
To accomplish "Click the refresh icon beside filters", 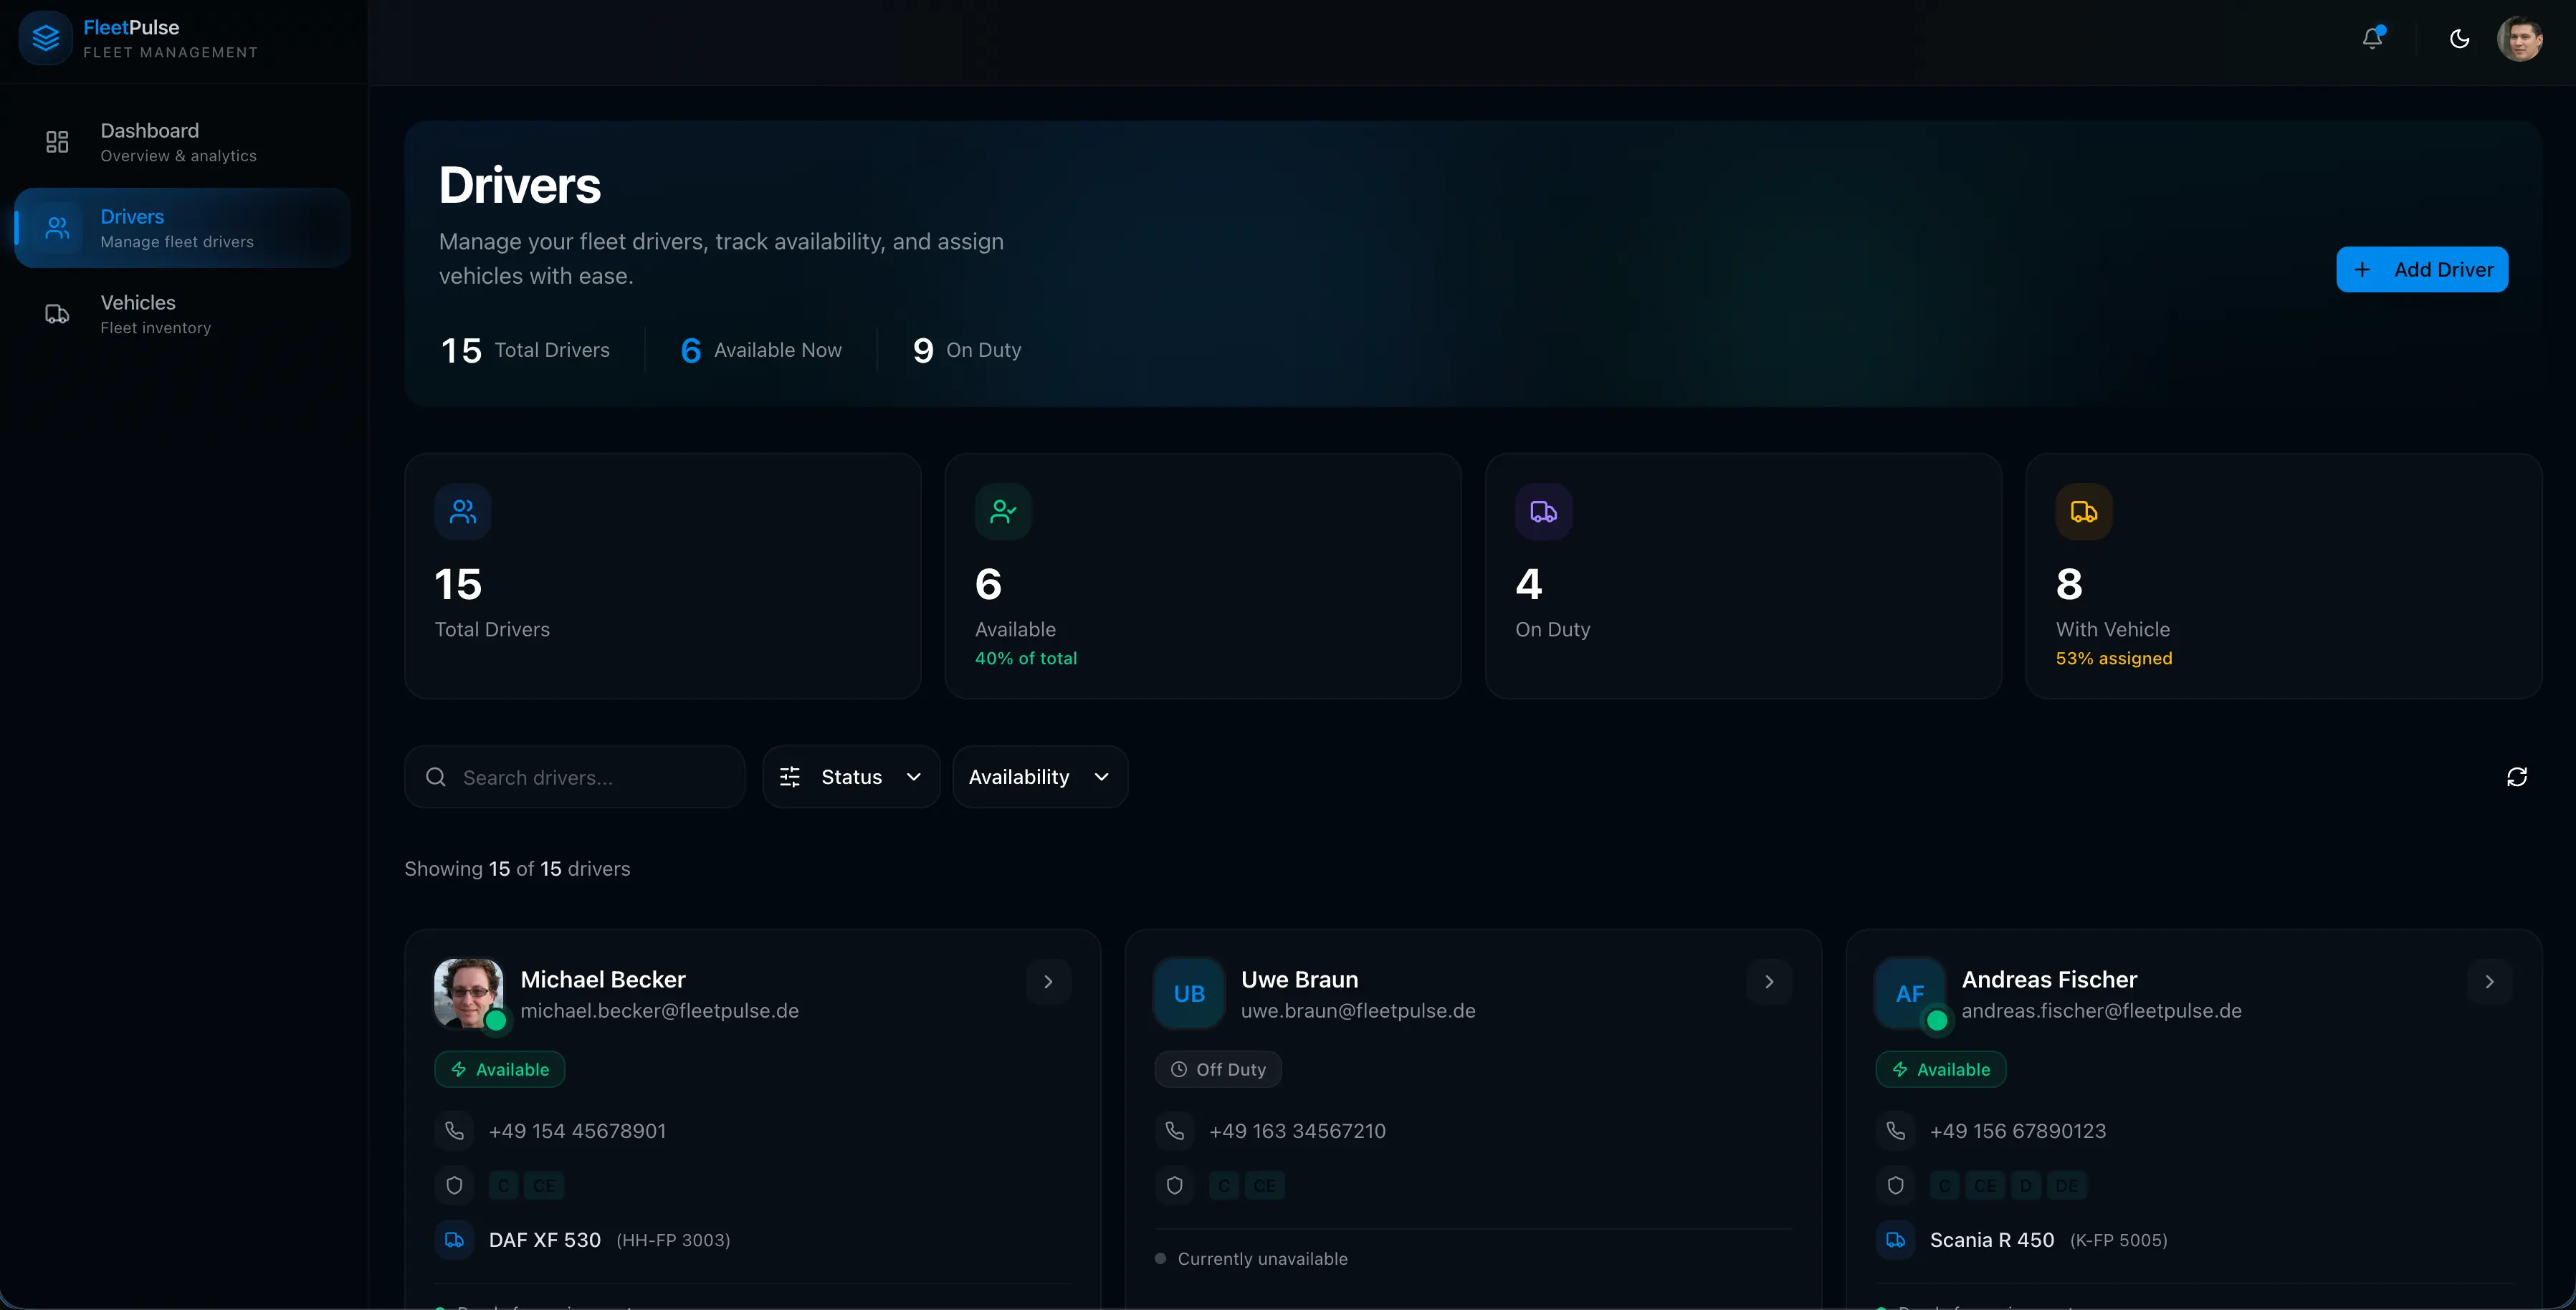I will pos(2516,777).
